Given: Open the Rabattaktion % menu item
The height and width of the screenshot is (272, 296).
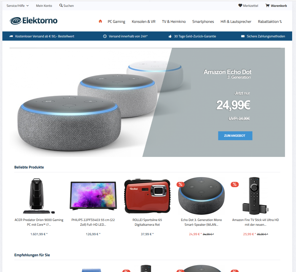Looking at the screenshot, I should point(270,21).
